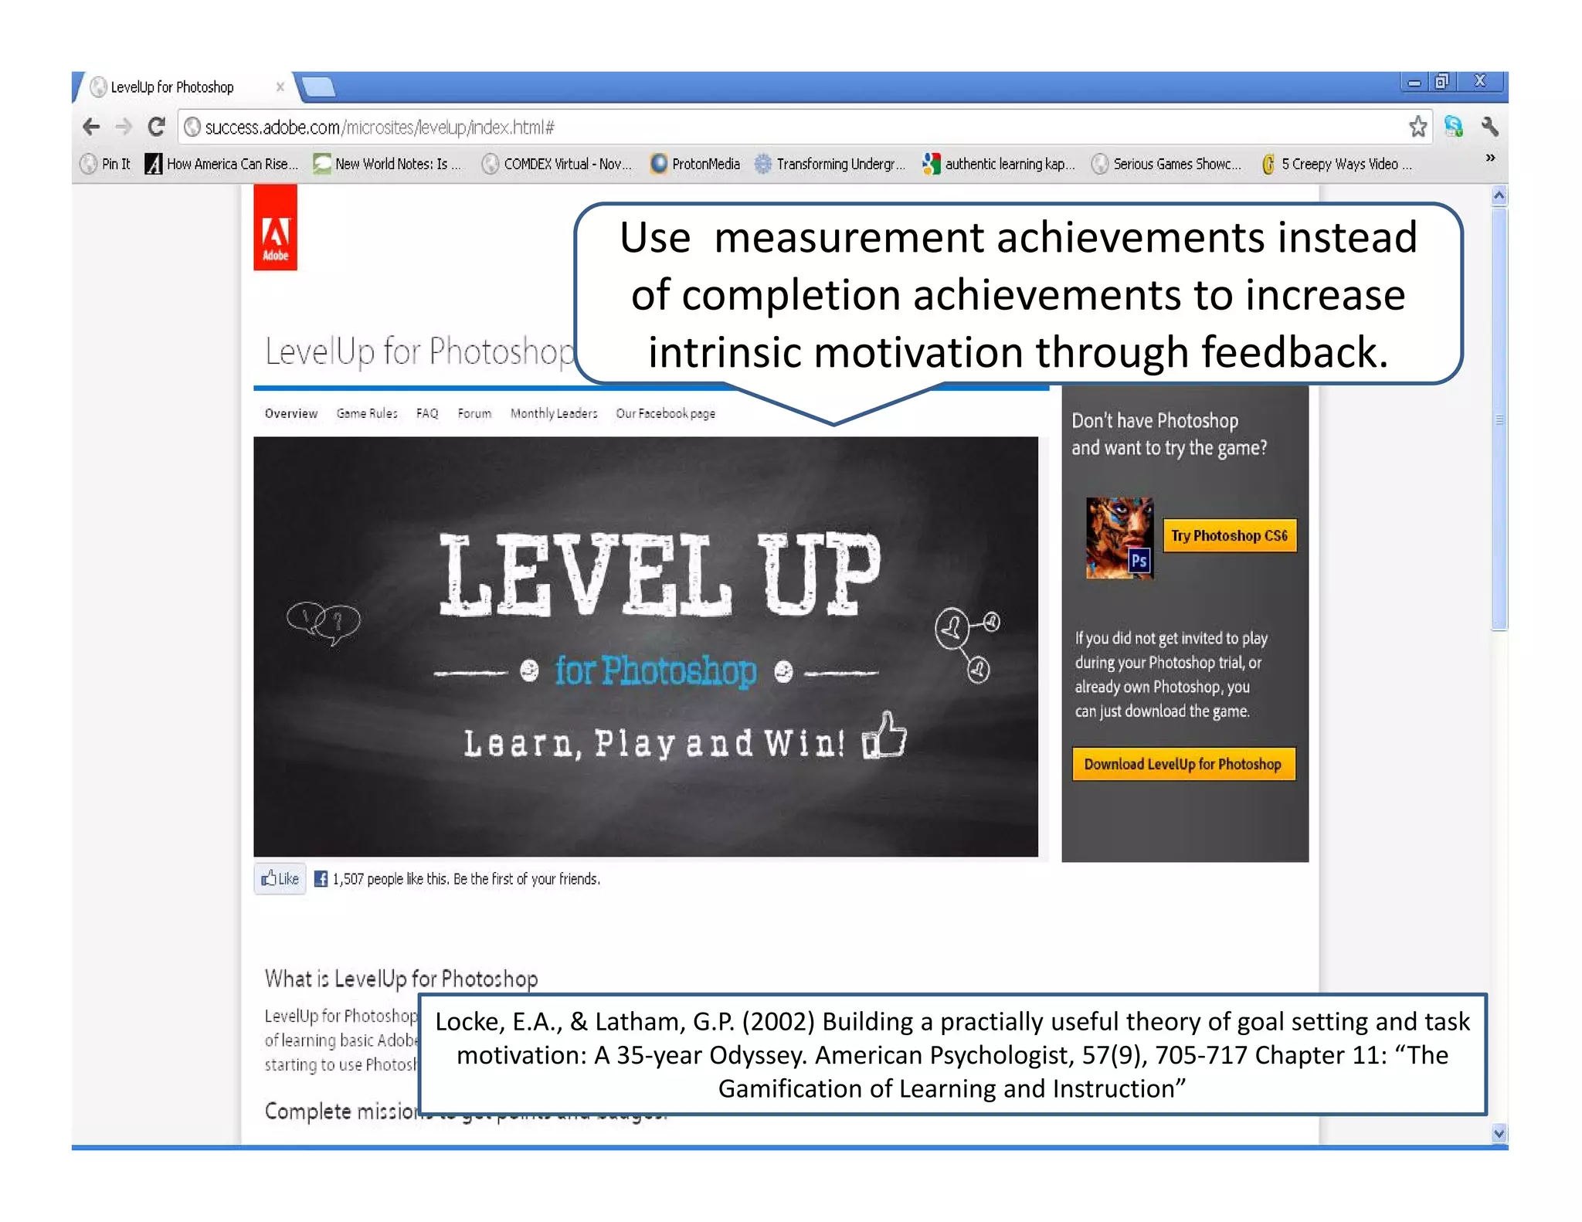This screenshot has width=1582, height=1222.
Task: Click the Adobe logo
Action: 275,228
